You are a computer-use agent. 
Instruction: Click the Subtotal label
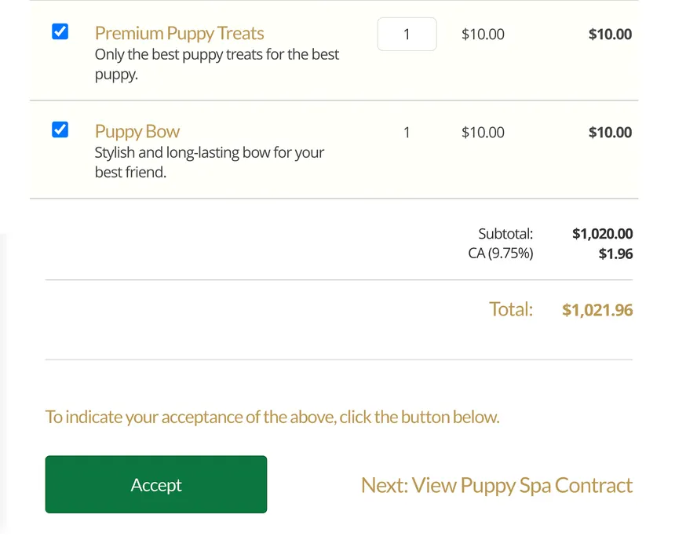[505, 234]
